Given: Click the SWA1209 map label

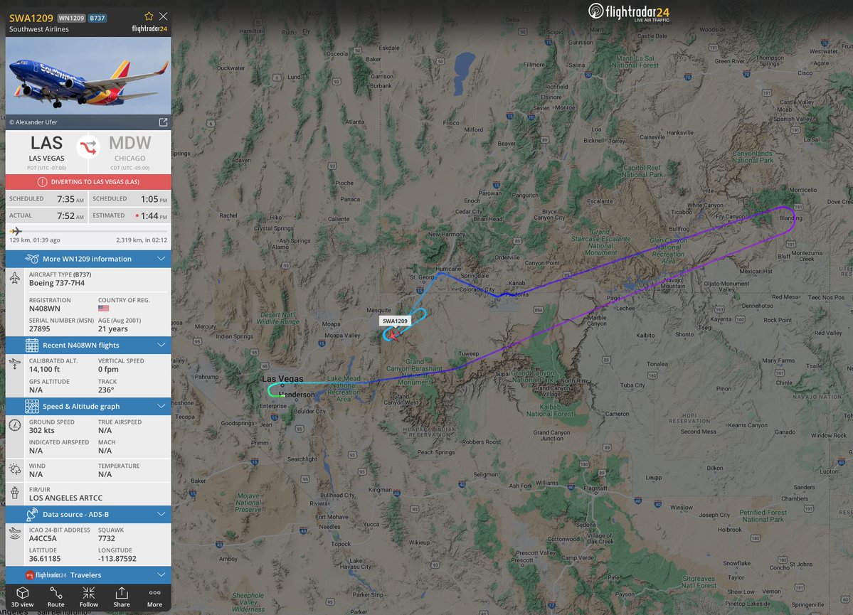Looking at the screenshot, I should (395, 321).
